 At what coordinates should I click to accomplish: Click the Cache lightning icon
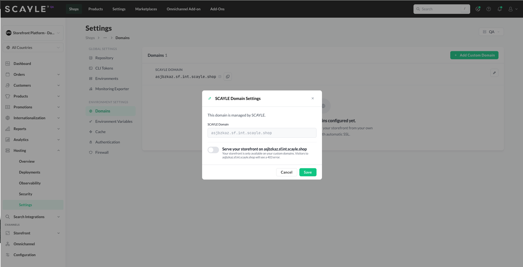(91, 132)
